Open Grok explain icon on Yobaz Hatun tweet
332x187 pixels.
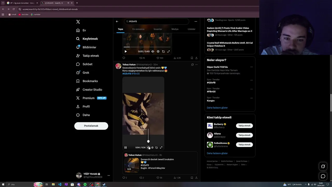click(192, 64)
